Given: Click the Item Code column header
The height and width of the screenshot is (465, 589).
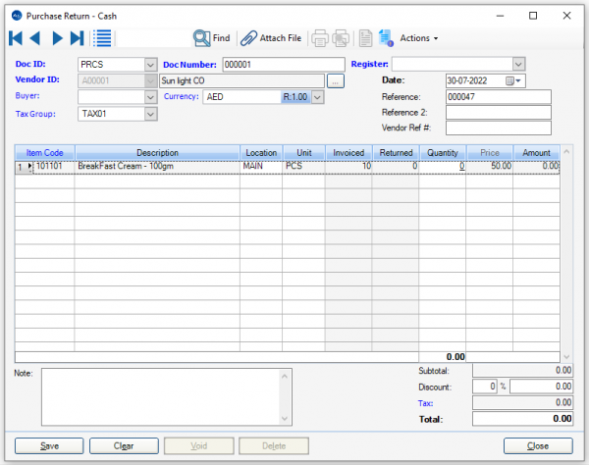Looking at the screenshot, I should pyautogui.click(x=45, y=153).
